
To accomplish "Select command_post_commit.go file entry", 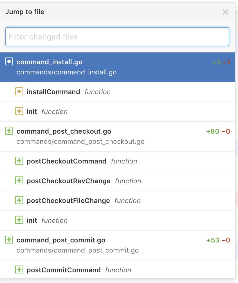I will 61,240.
